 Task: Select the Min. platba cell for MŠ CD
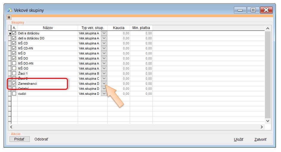(141, 43)
